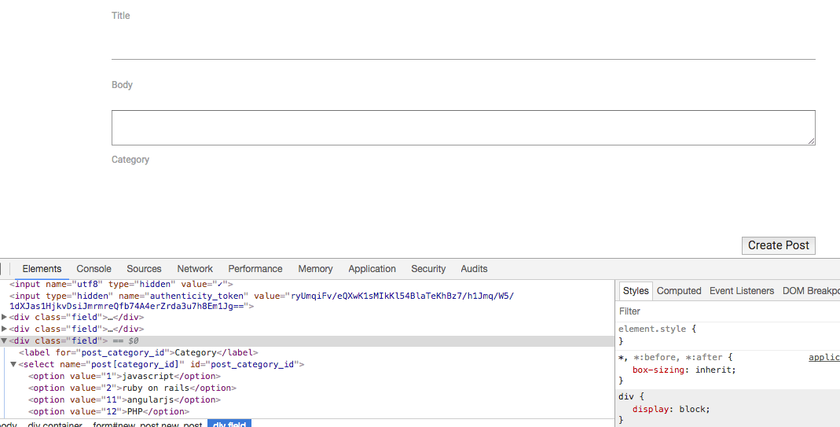Click the Create Post button

click(779, 245)
